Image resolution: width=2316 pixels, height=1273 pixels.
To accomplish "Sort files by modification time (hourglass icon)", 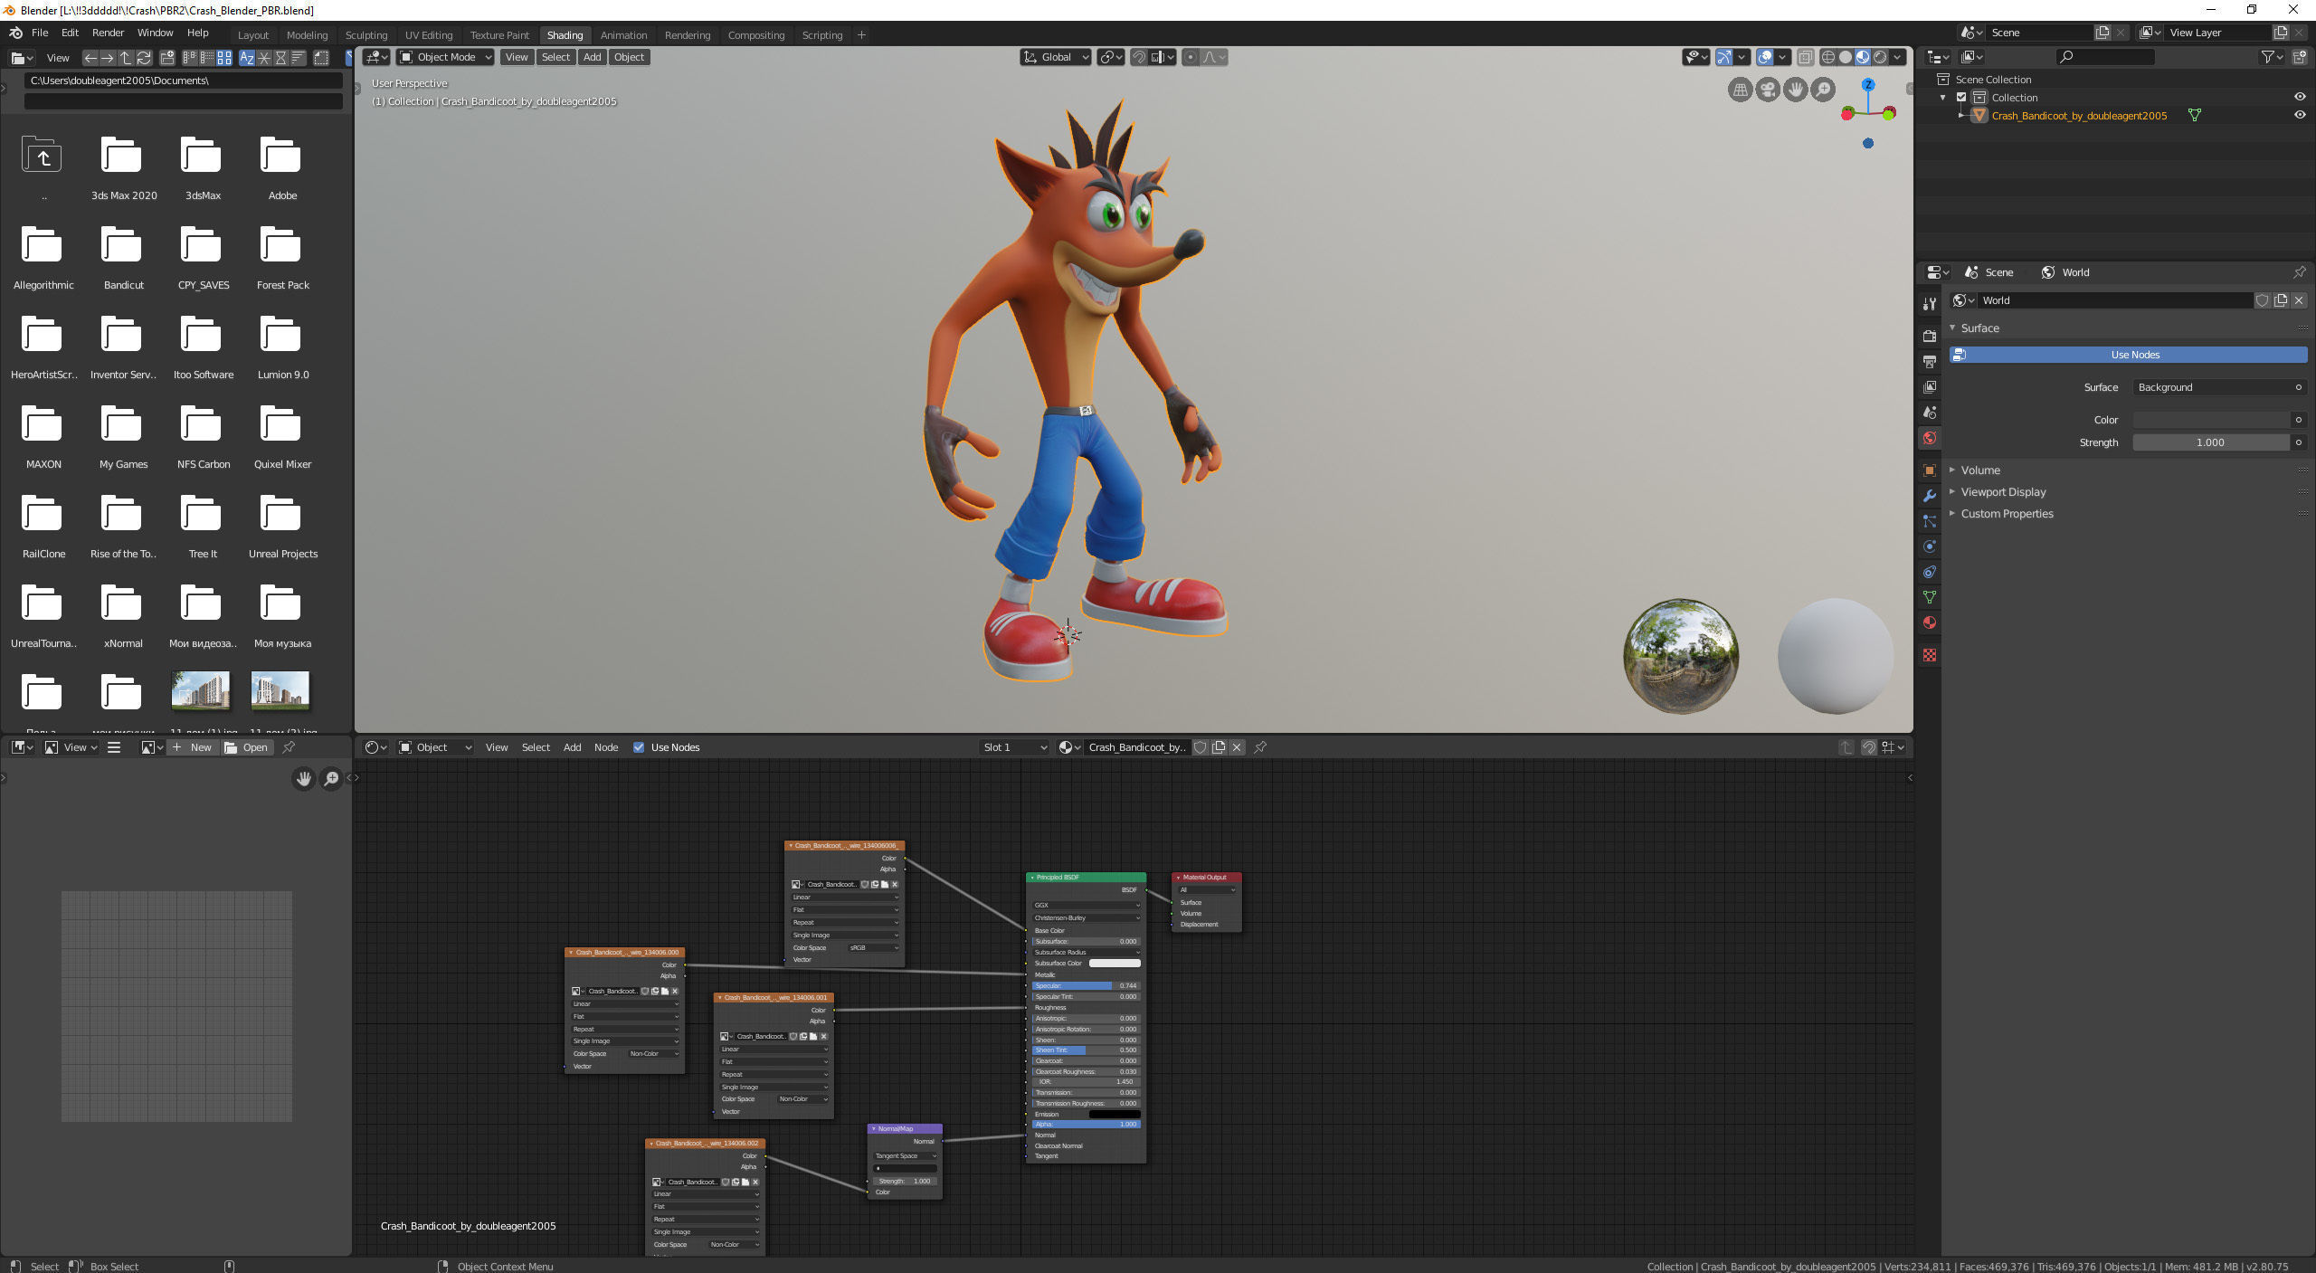I will point(280,58).
